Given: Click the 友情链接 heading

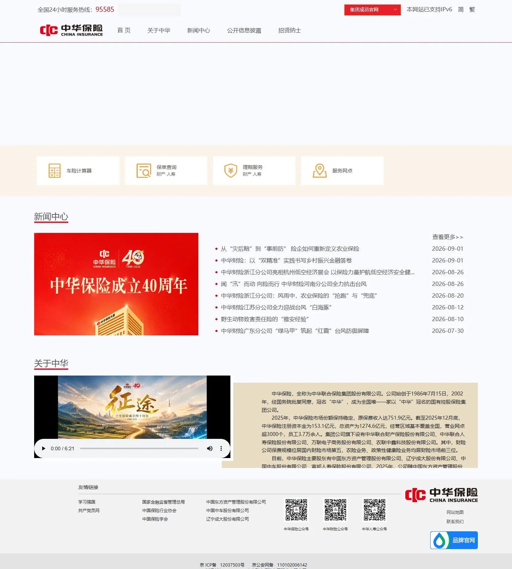Looking at the screenshot, I should 88,487.
